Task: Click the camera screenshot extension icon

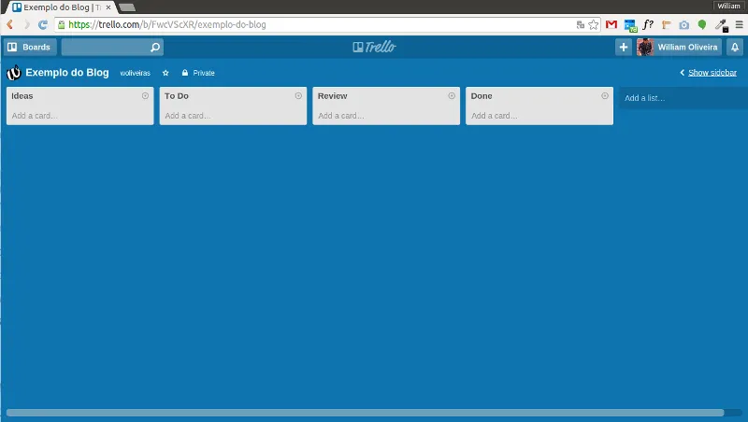Action: tap(684, 25)
